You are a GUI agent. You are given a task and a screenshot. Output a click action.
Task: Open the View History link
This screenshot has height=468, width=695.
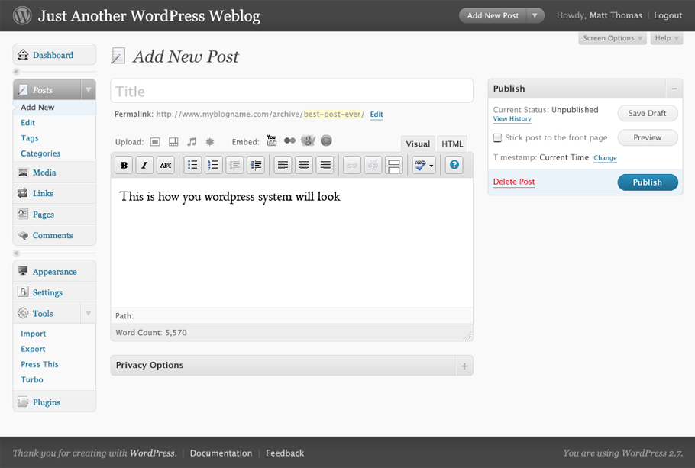pyautogui.click(x=512, y=119)
